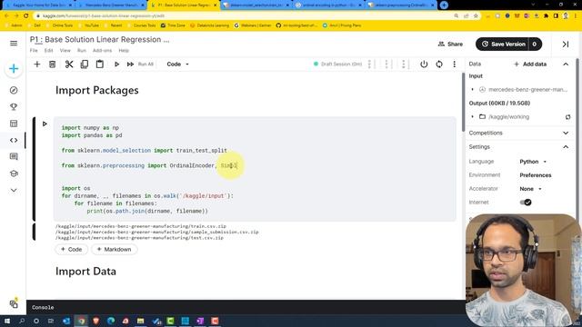Add a Markdown cell below output
The image size is (582, 327).
click(x=115, y=250)
